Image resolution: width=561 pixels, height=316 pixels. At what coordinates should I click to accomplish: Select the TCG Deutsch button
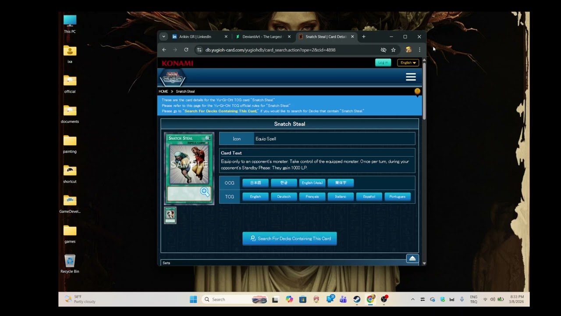[x=284, y=197]
